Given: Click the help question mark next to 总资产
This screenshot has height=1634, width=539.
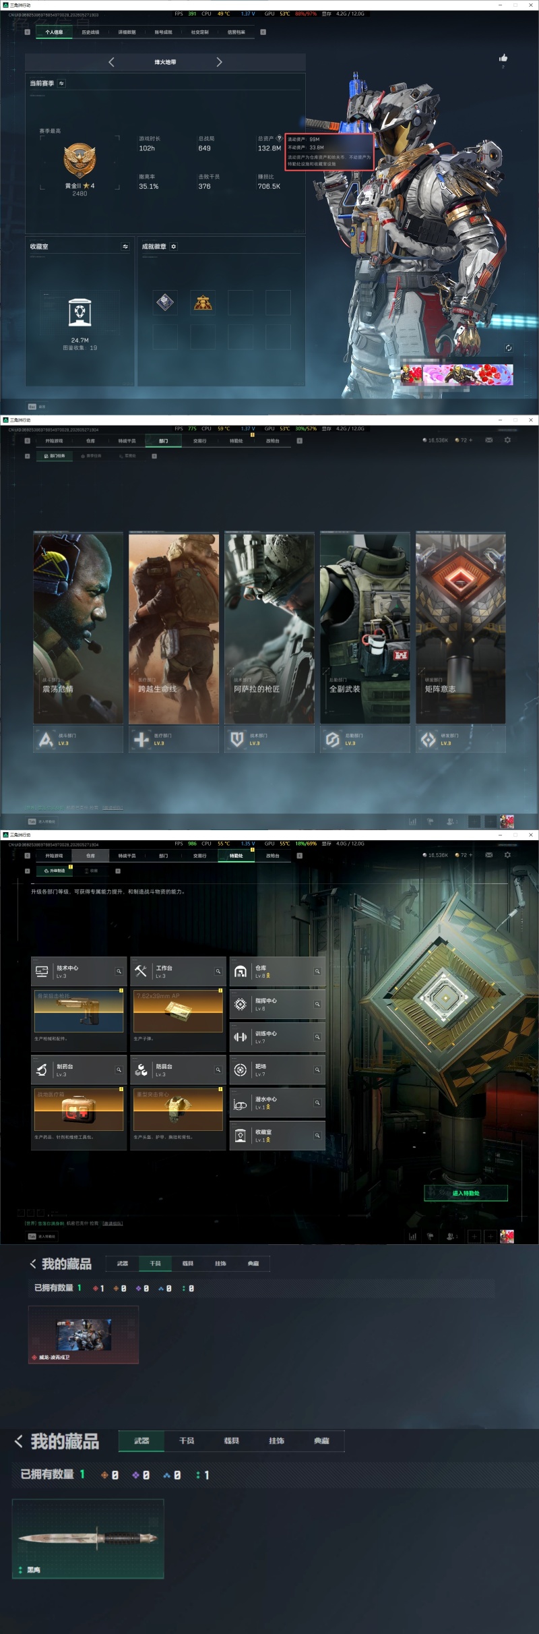Looking at the screenshot, I should pos(279,138).
